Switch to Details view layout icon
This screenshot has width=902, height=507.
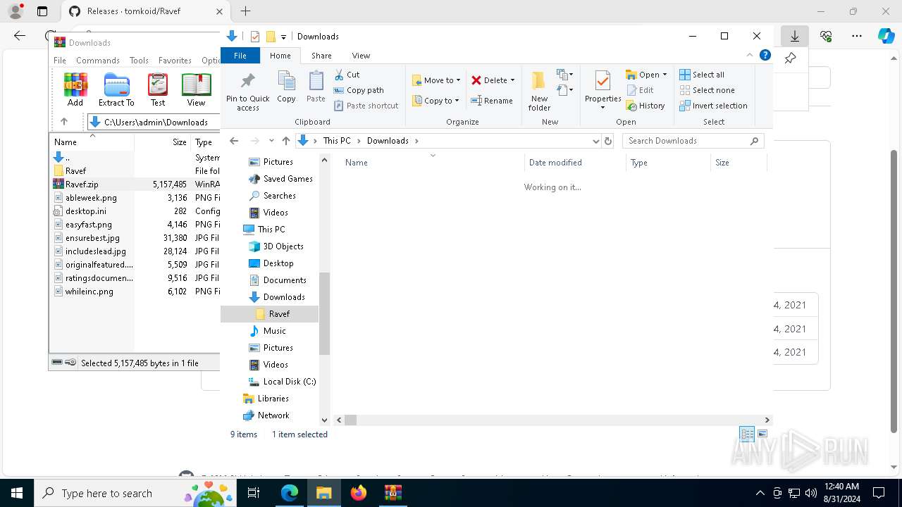747,434
